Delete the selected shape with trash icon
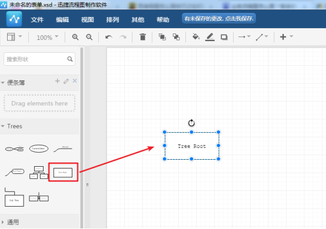The image size is (326, 229). 142,37
